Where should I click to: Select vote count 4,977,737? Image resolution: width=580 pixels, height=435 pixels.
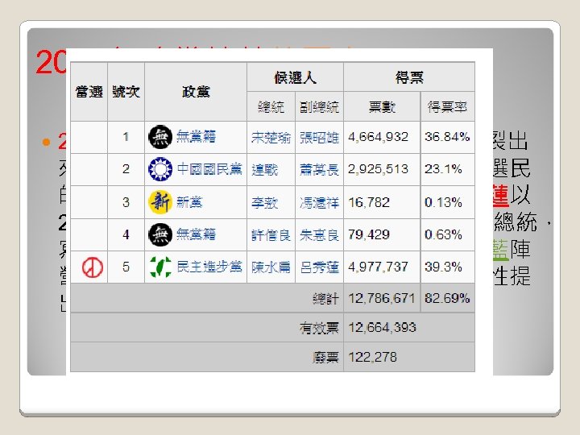(x=378, y=267)
